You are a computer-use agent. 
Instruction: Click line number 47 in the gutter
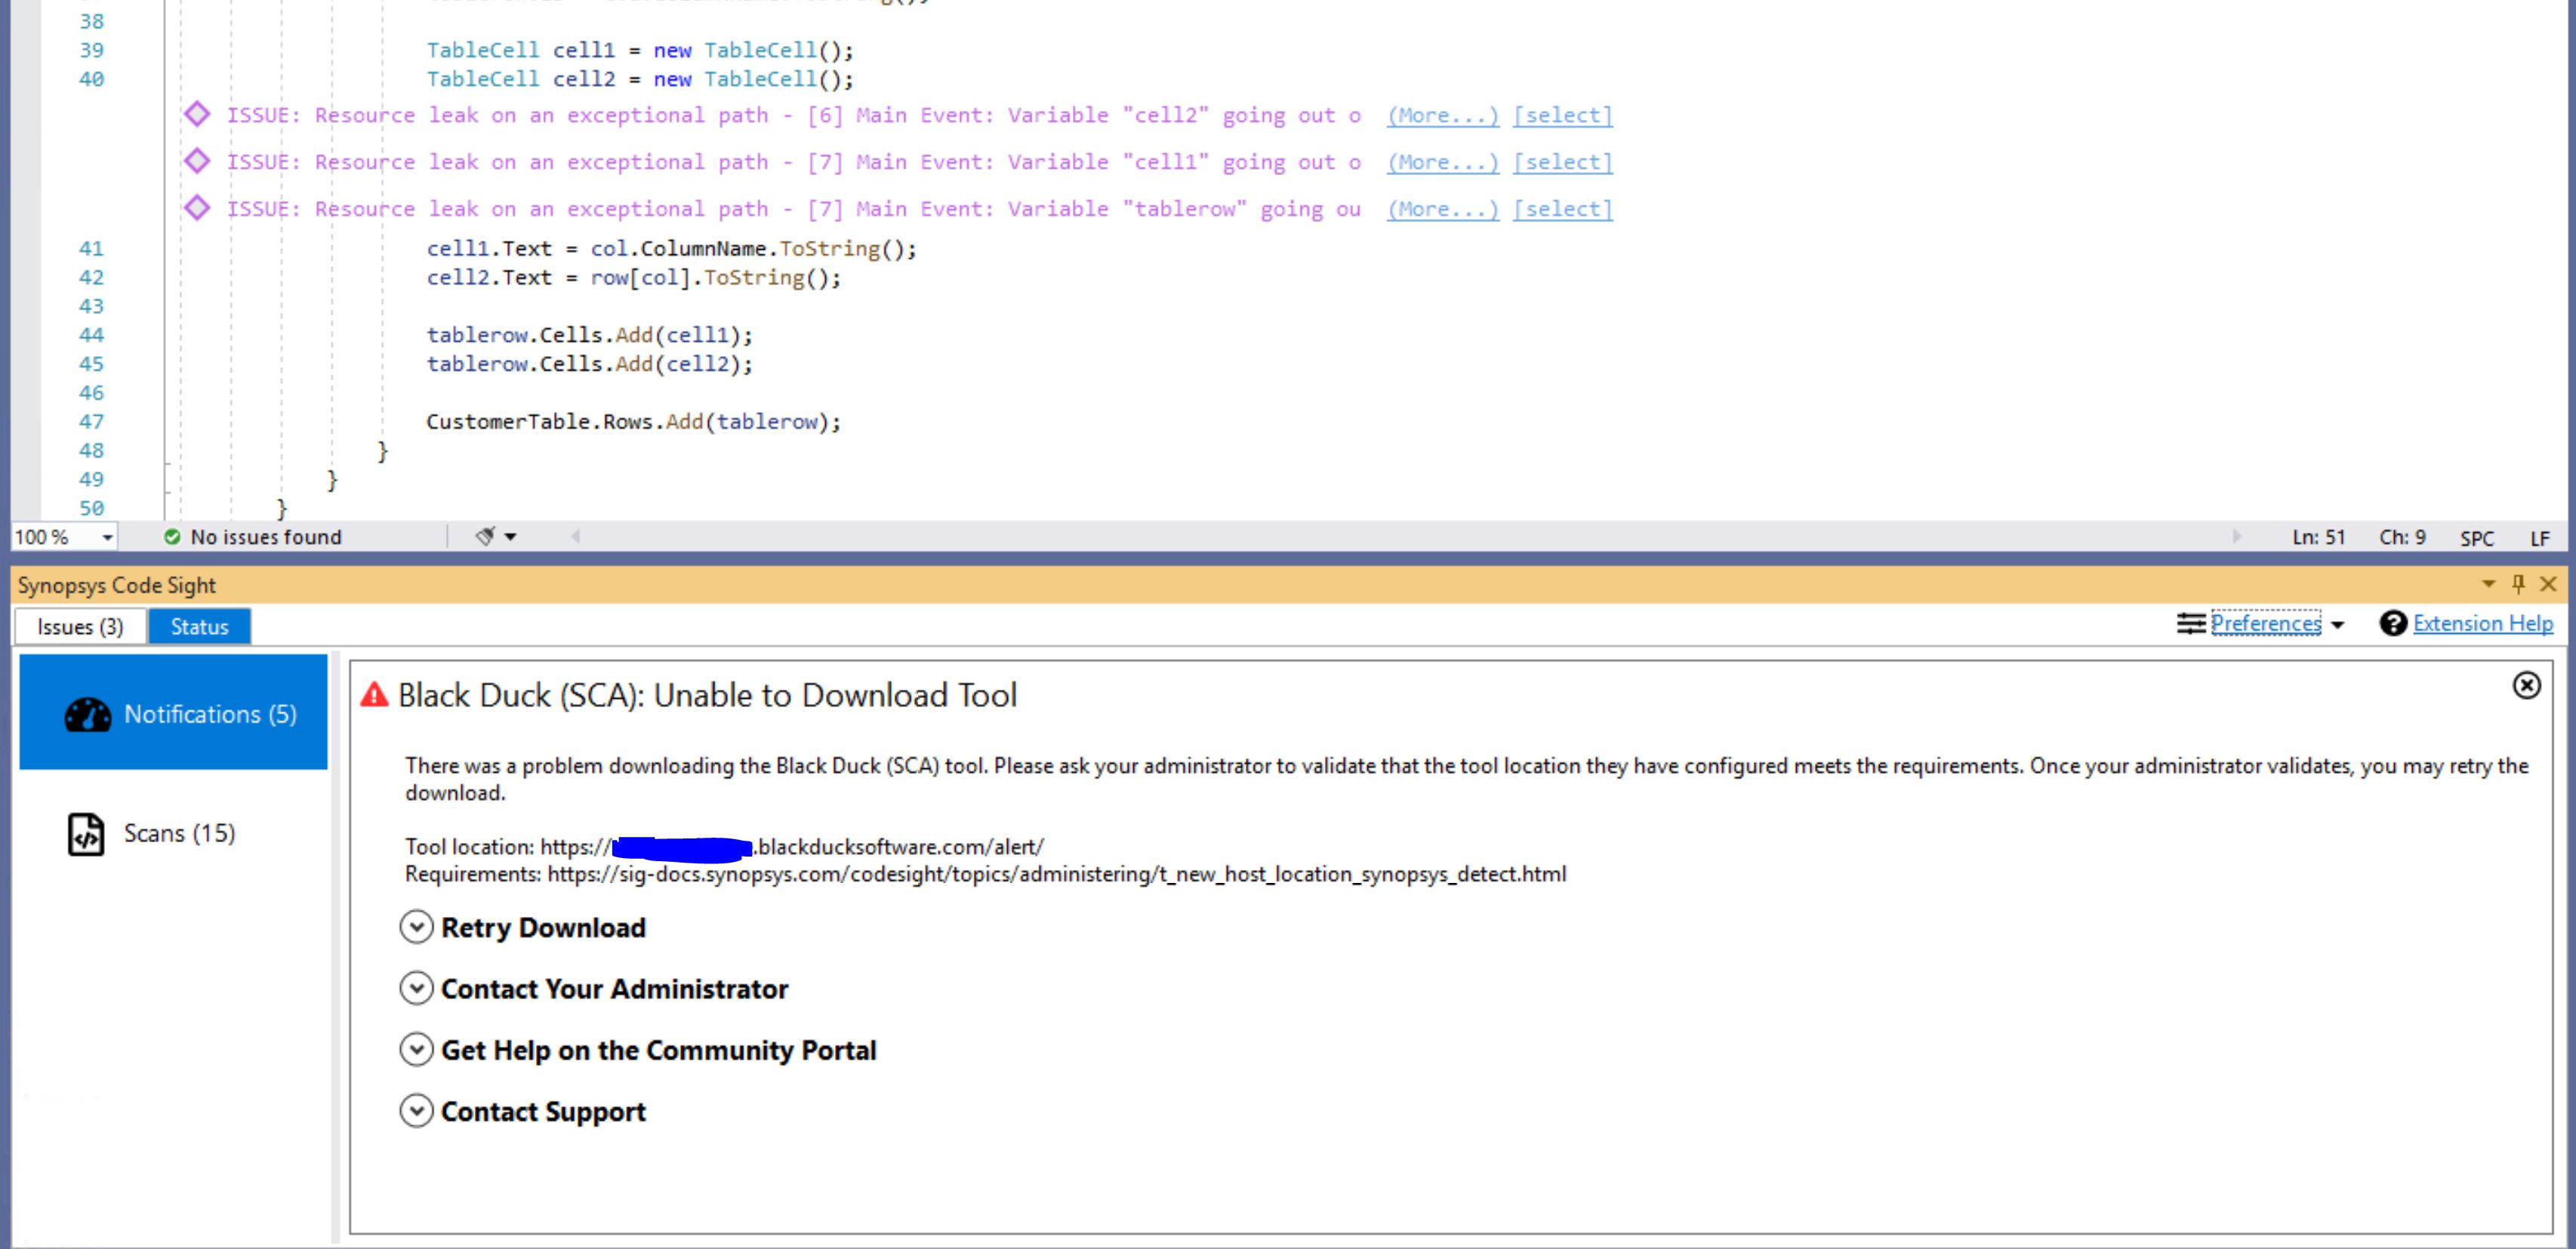click(91, 421)
